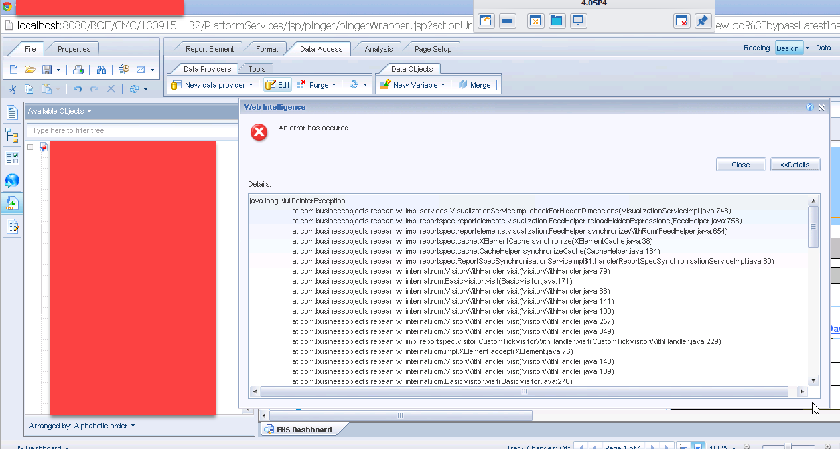The width and height of the screenshot is (840, 449).
Task: Click the Delete X icon in toolbar
Action: 111,89
